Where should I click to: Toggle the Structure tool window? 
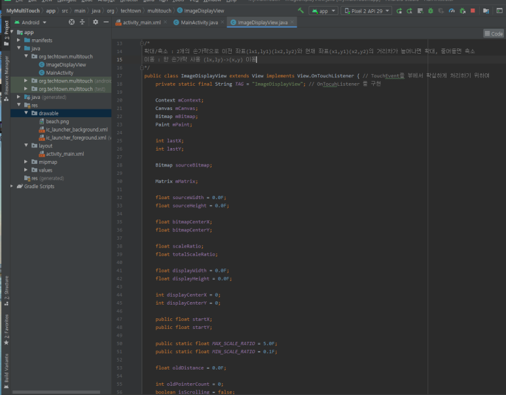(6, 288)
